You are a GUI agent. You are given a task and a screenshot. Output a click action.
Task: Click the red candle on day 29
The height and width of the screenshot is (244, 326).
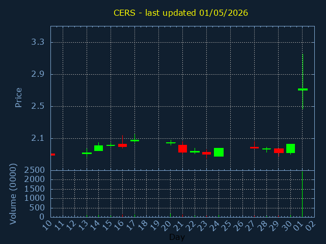(x=279, y=151)
